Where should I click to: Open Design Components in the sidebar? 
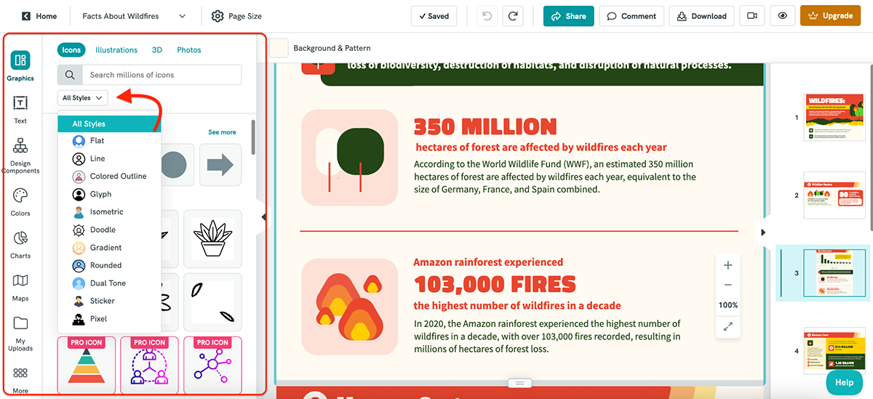click(x=20, y=156)
